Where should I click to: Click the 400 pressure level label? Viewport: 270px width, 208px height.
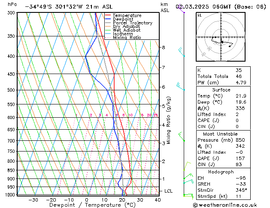(x=12, y=56)
